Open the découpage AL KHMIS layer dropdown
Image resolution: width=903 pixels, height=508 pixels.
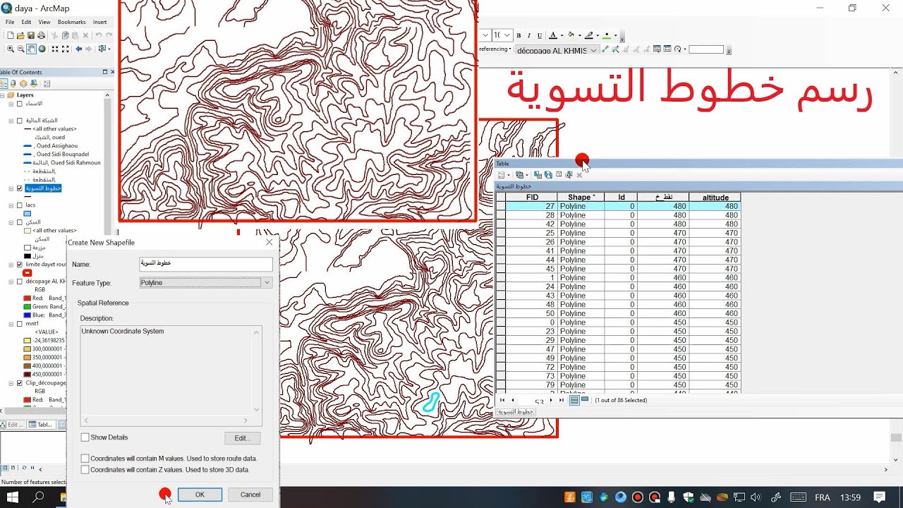(594, 50)
